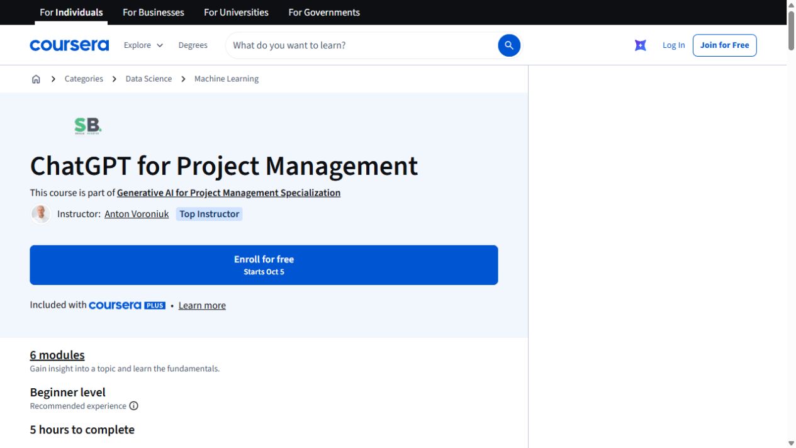Viewport: 796px width, 448px height.
Task: Click the blue search magnifier button
Action: point(509,45)
